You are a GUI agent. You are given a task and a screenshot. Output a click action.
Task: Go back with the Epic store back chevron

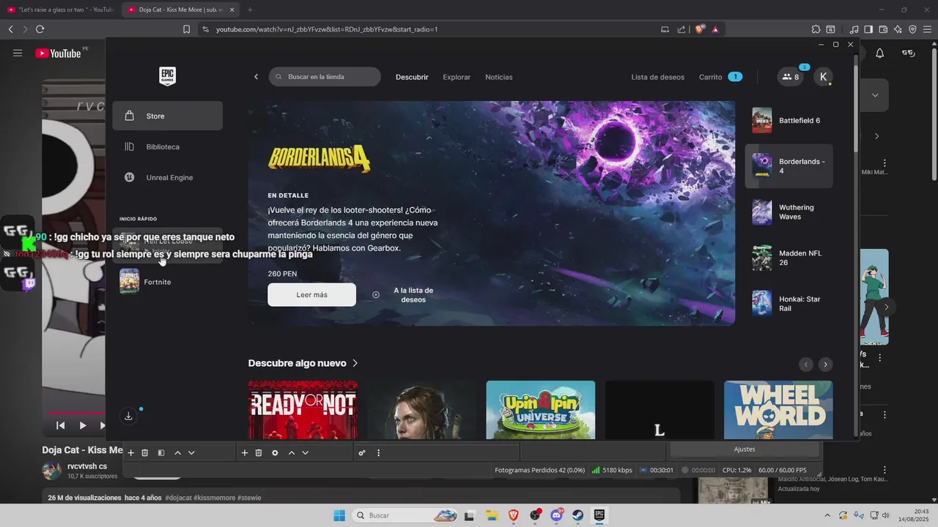[256, 77]
